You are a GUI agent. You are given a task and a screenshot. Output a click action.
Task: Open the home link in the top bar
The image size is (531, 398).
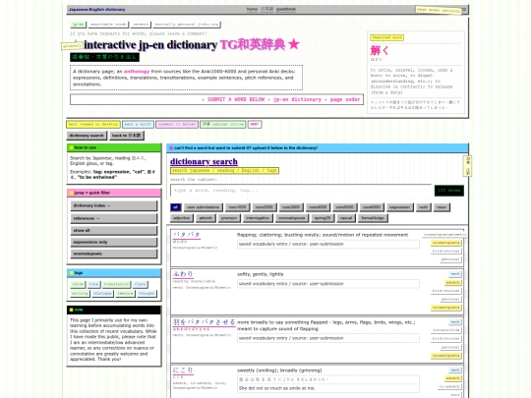click(252, 10)
